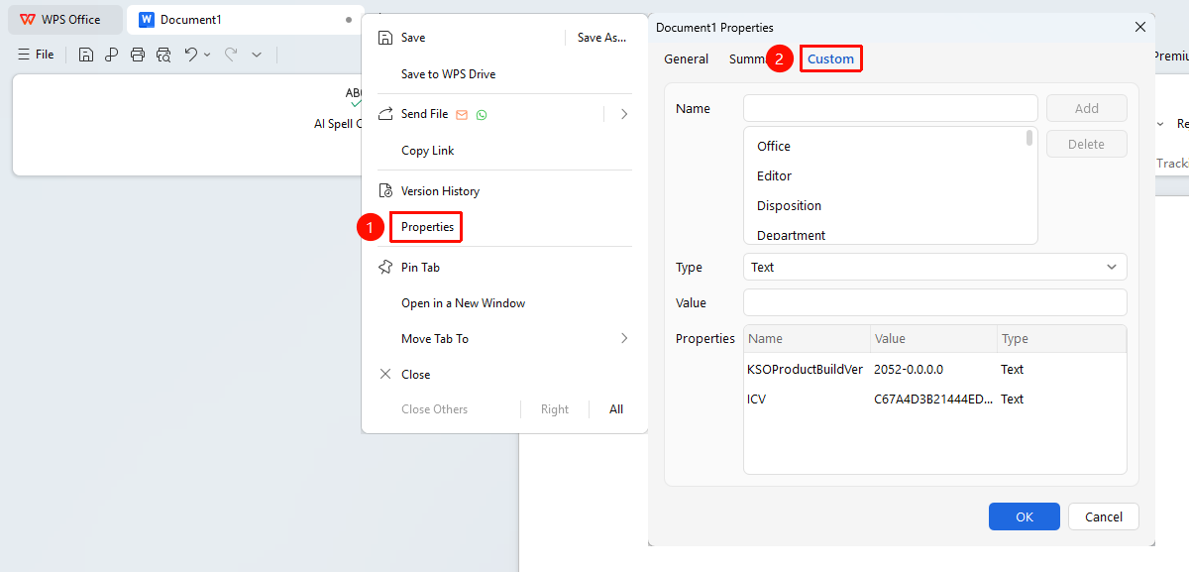The width and height of the screenshot is (1189, 572).
Task: Click the WhatsApp icon beside Send File
Action: (482, 114)
